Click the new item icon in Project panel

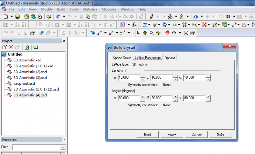[x=4, y=47]
